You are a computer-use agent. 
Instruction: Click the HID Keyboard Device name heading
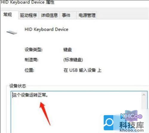46,29
